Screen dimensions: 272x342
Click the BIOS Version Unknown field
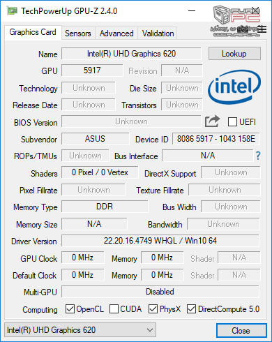pyautogui.click(x=131, y=121)
